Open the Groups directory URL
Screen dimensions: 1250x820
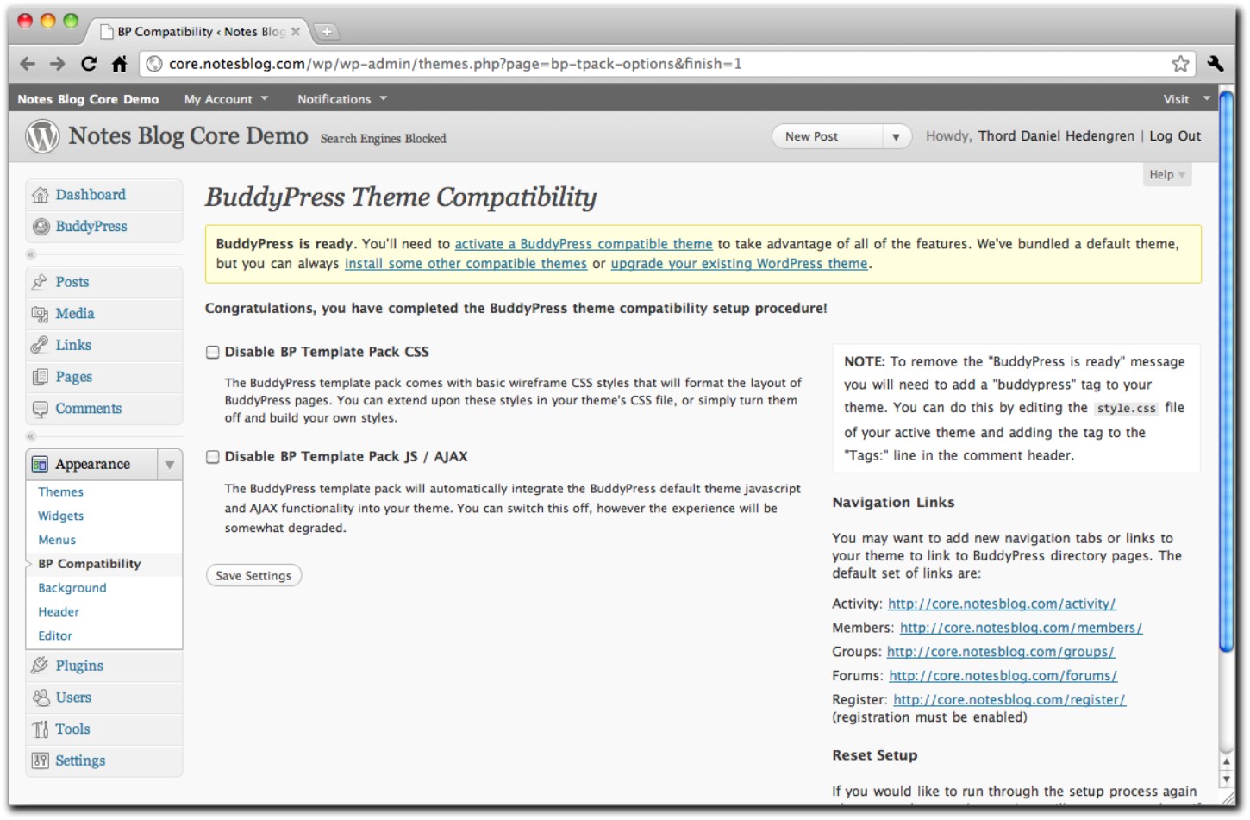pos(1000,653)
